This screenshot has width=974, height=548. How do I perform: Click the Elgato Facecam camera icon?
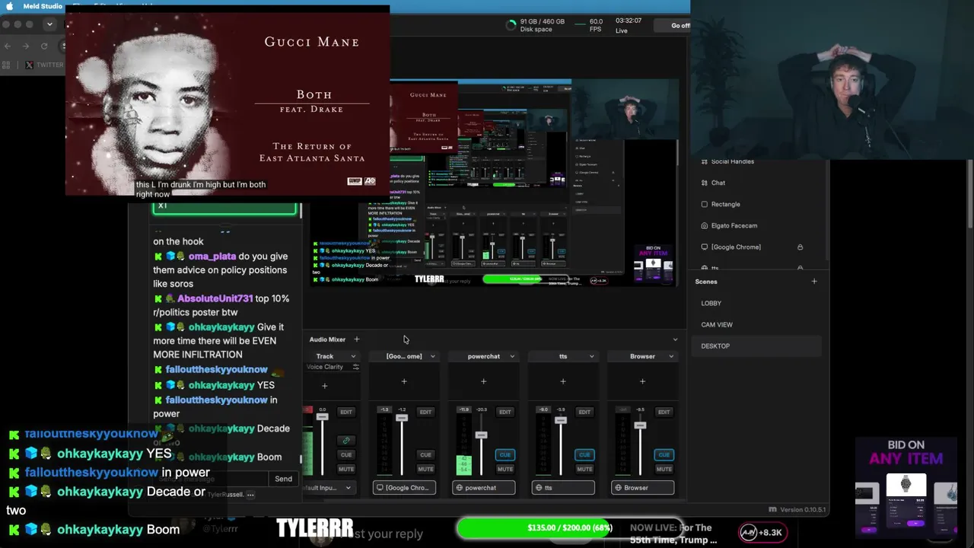pyautogui.click(x=704, y=225)
